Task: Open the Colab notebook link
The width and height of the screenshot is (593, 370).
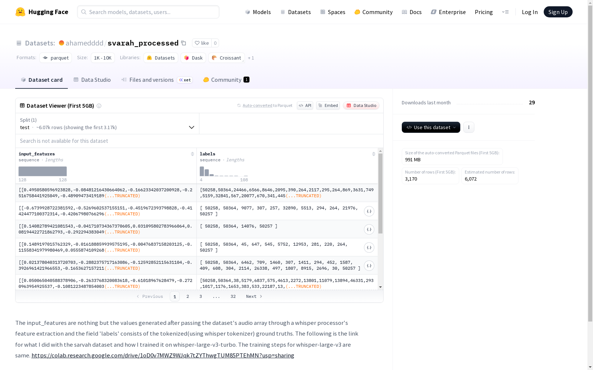Action: click(x=163, y=356)
